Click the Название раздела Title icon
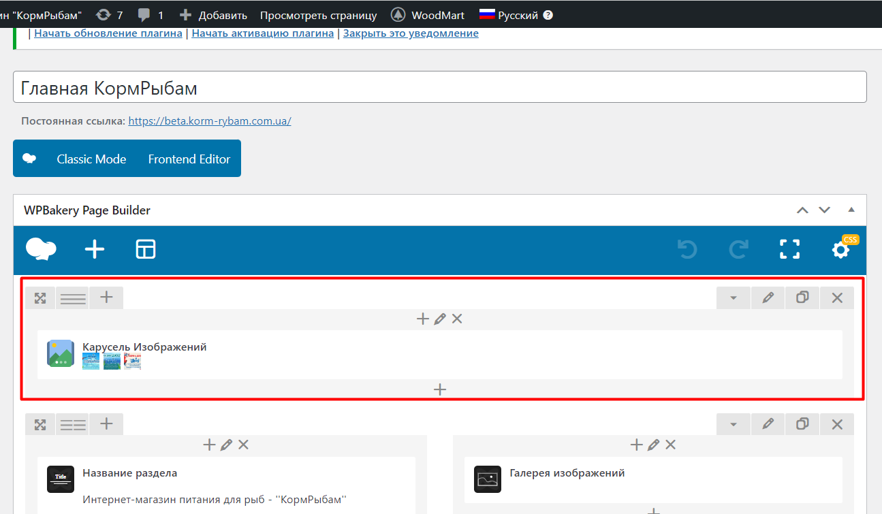 pyautogui.click(x=61, y=479)
